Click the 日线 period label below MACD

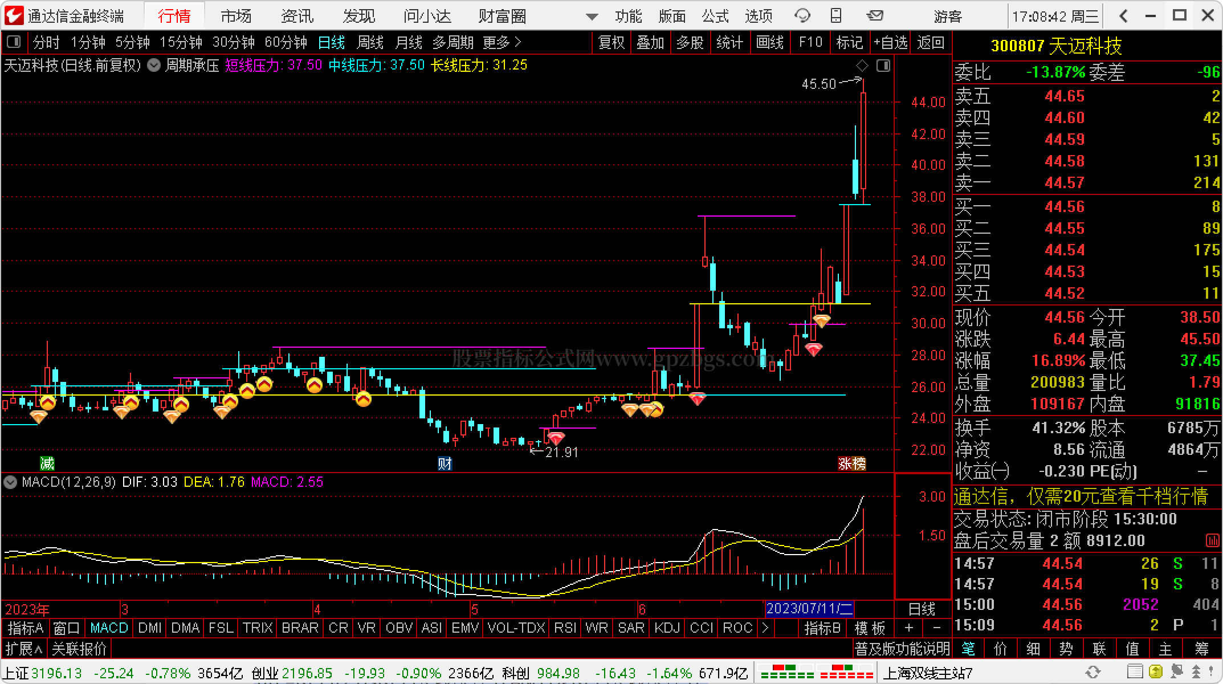tap(922, 609)
